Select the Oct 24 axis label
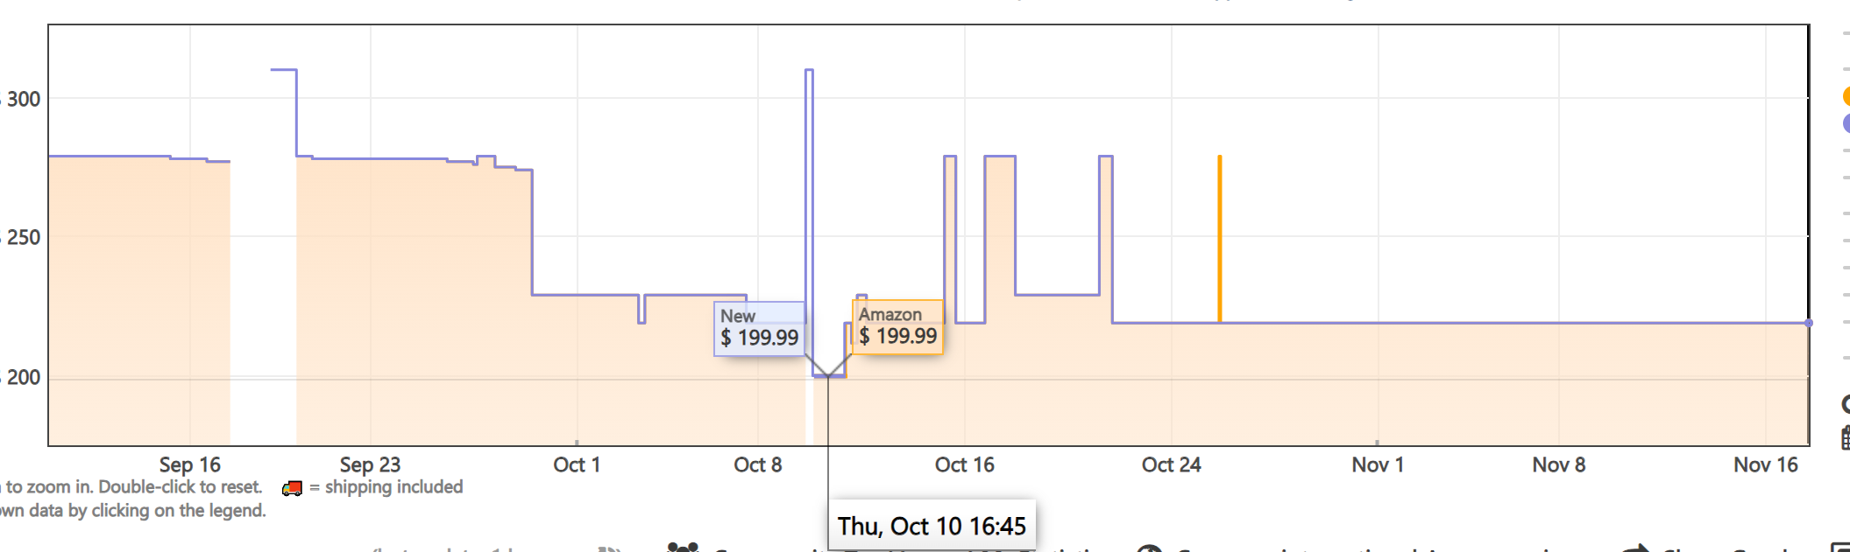The height and width of the screenshot is (552, 1850). point(1171,465)
